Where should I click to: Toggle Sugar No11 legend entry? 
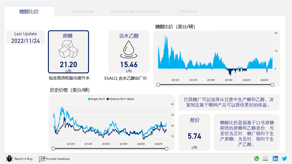pos(97,99)
